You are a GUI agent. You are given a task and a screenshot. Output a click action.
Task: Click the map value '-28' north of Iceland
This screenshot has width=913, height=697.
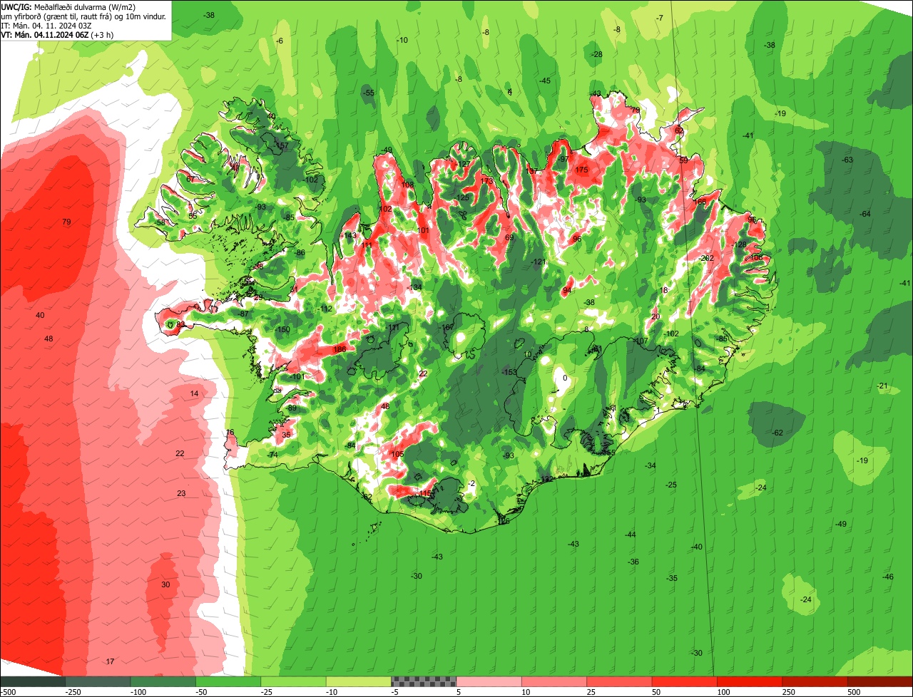click(597, 55)
